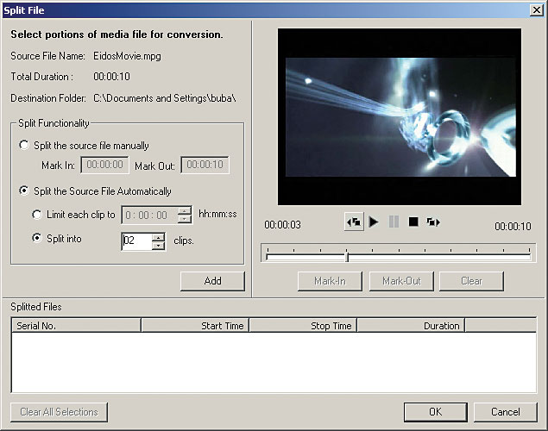Pause the video preview
This screenshot has height=431, width=548.
[394, 222]
